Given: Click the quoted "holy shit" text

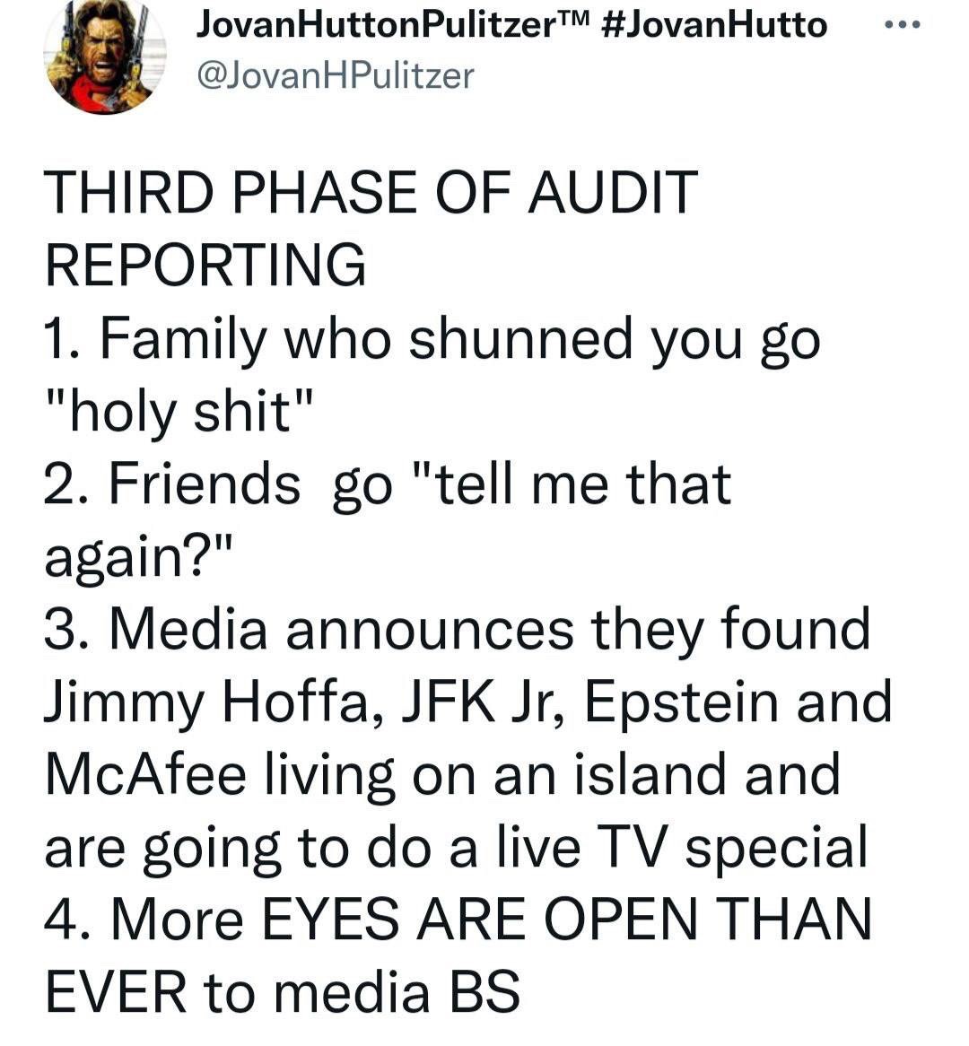Looking at the screenshot, I should click(179, 411).
